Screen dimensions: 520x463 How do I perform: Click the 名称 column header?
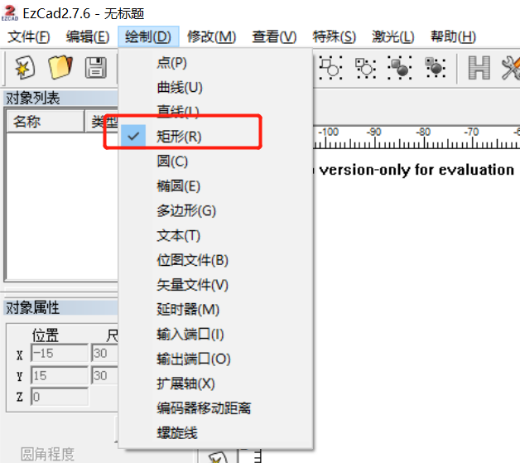[45, 122]
